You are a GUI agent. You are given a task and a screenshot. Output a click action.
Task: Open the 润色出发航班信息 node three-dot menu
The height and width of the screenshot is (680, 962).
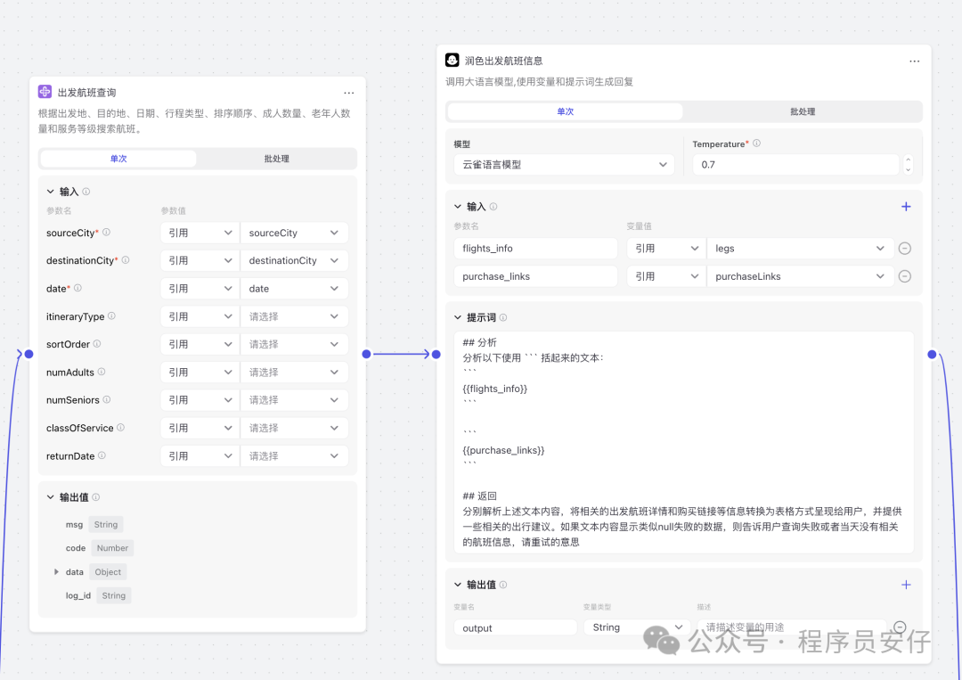pos(914,61)
